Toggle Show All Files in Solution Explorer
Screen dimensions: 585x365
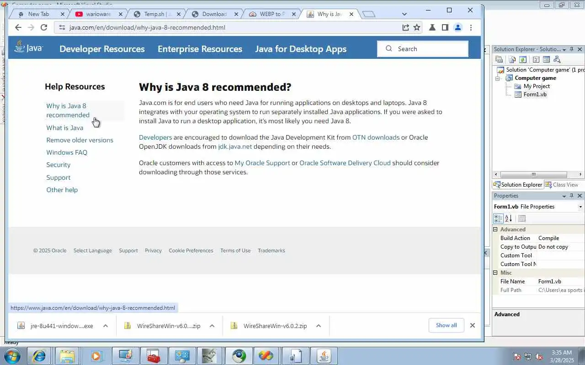click(512, 59)
